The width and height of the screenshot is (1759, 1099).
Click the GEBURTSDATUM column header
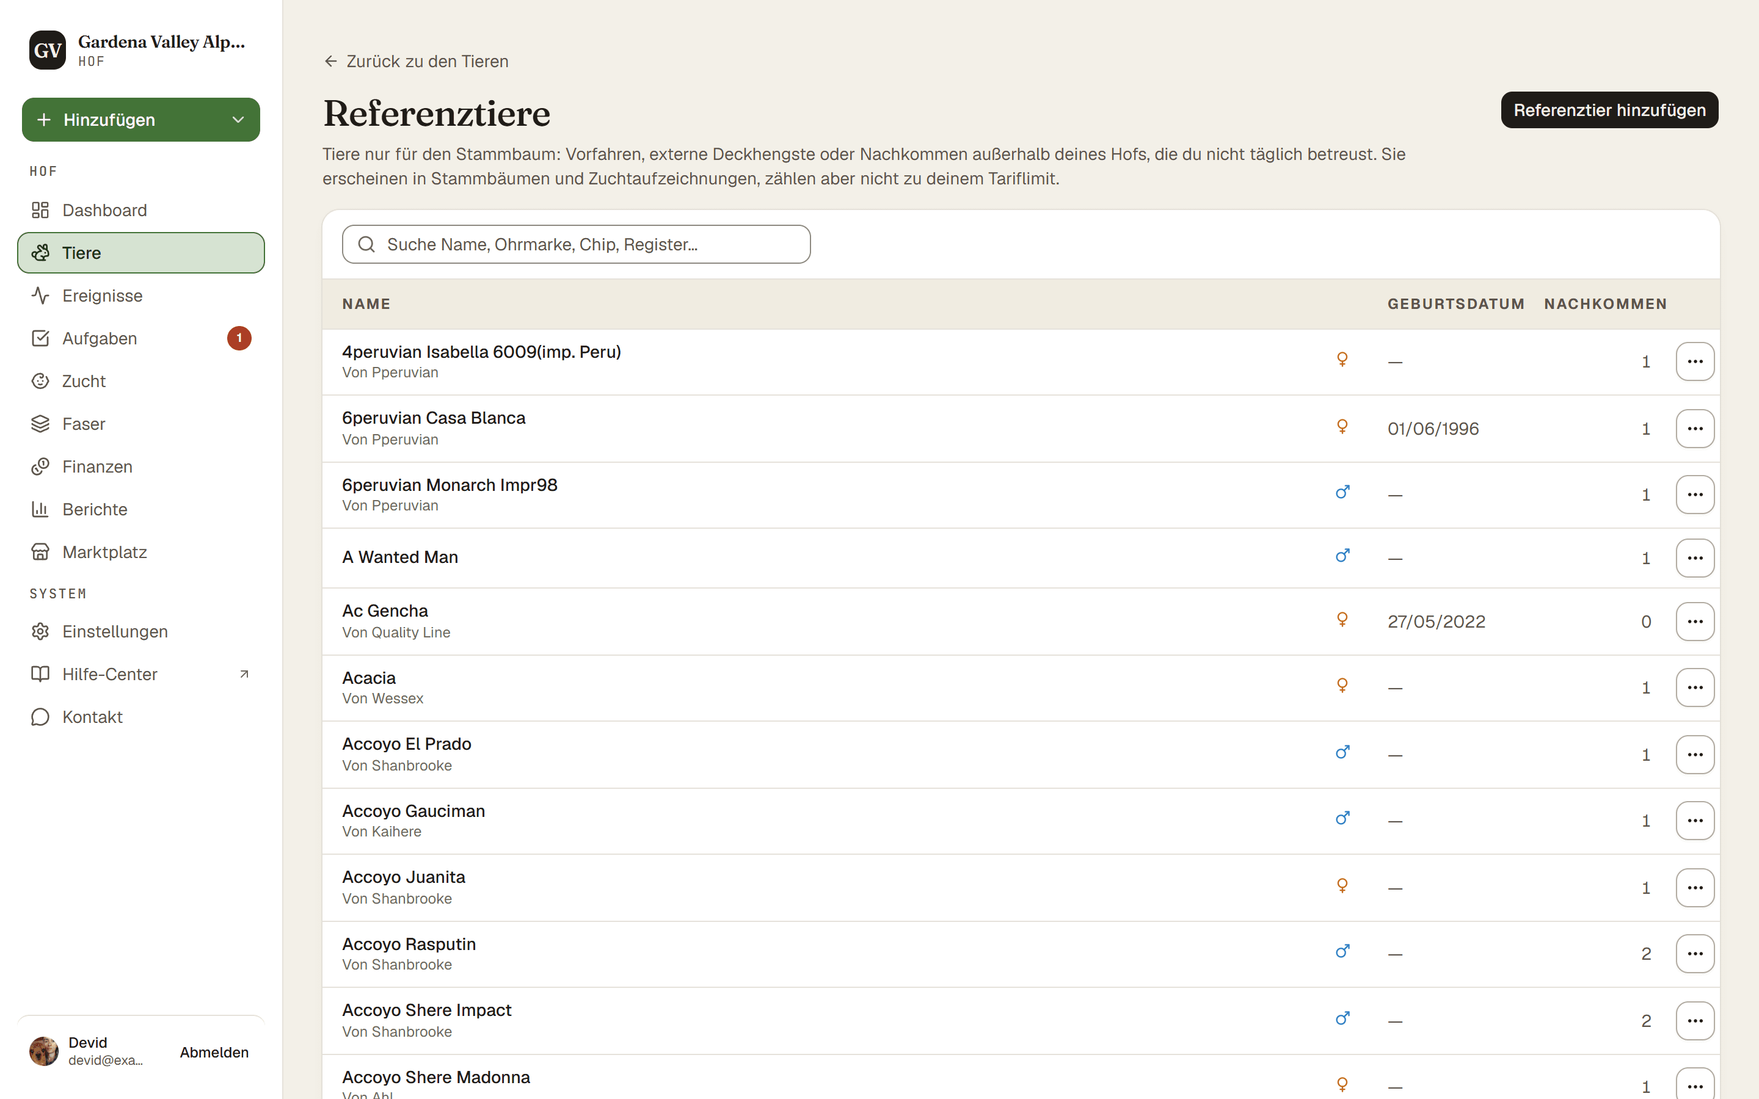coord(1456,304)
